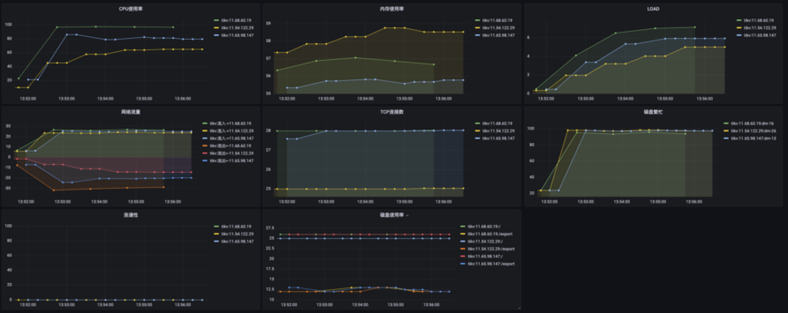The width and height of the screenshot is (788, 313).
Task: Open the LOAD panel title menu
Action: click(x=653, y=9)
